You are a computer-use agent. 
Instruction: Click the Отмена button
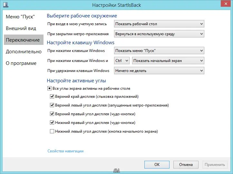coord(186,164)
